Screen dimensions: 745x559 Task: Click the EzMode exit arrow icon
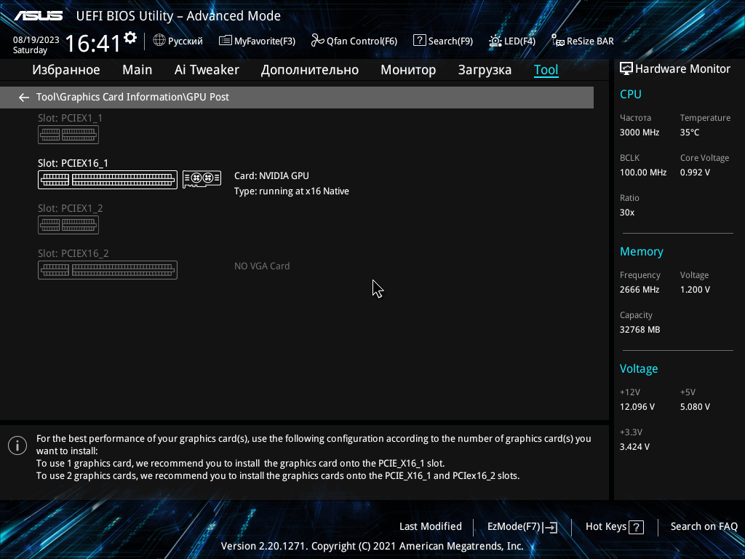pos(550,527)
